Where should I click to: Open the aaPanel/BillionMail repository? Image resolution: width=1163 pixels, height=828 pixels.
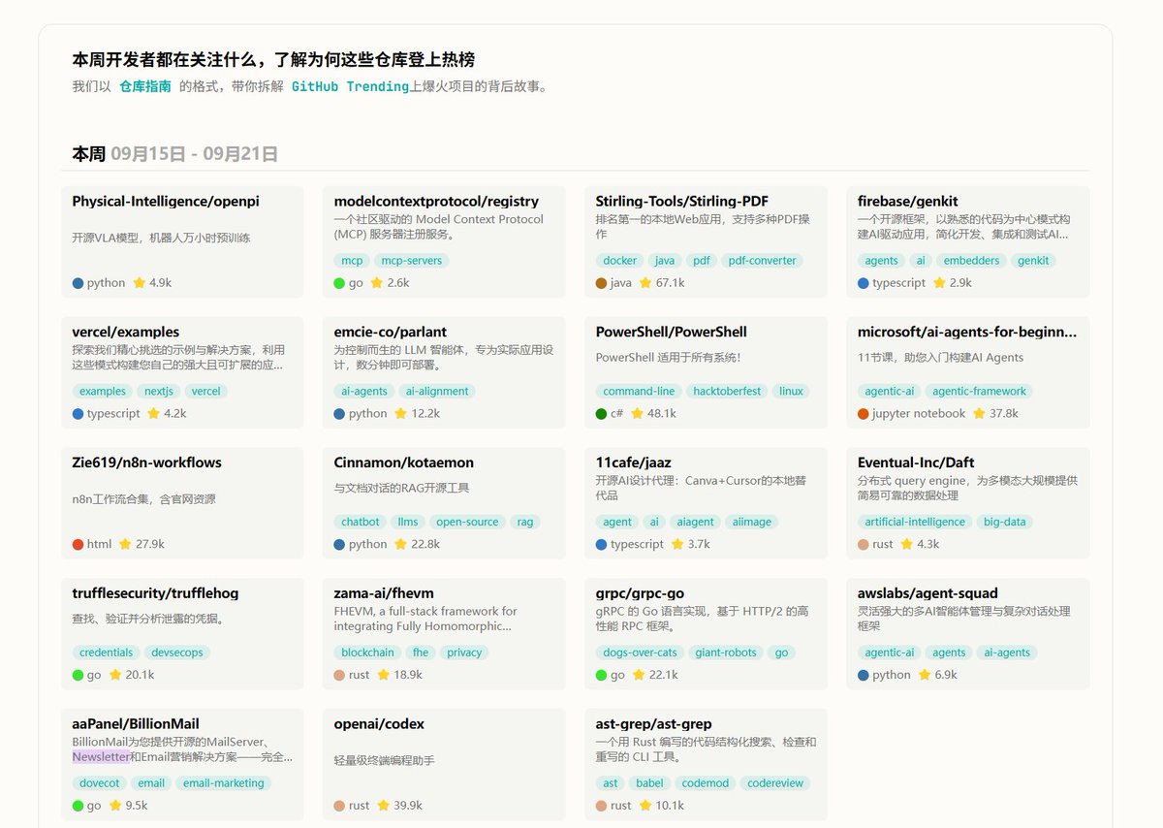(x=136, y=724)
